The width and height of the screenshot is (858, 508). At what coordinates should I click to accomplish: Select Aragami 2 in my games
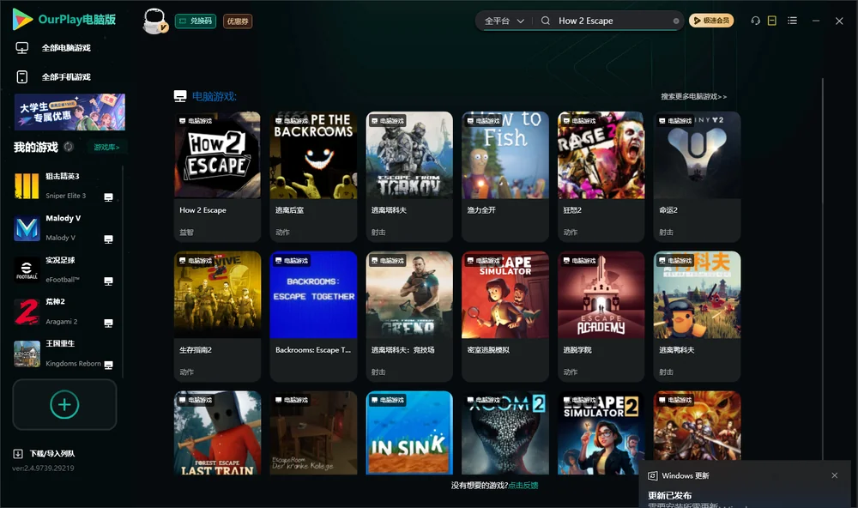64,311
